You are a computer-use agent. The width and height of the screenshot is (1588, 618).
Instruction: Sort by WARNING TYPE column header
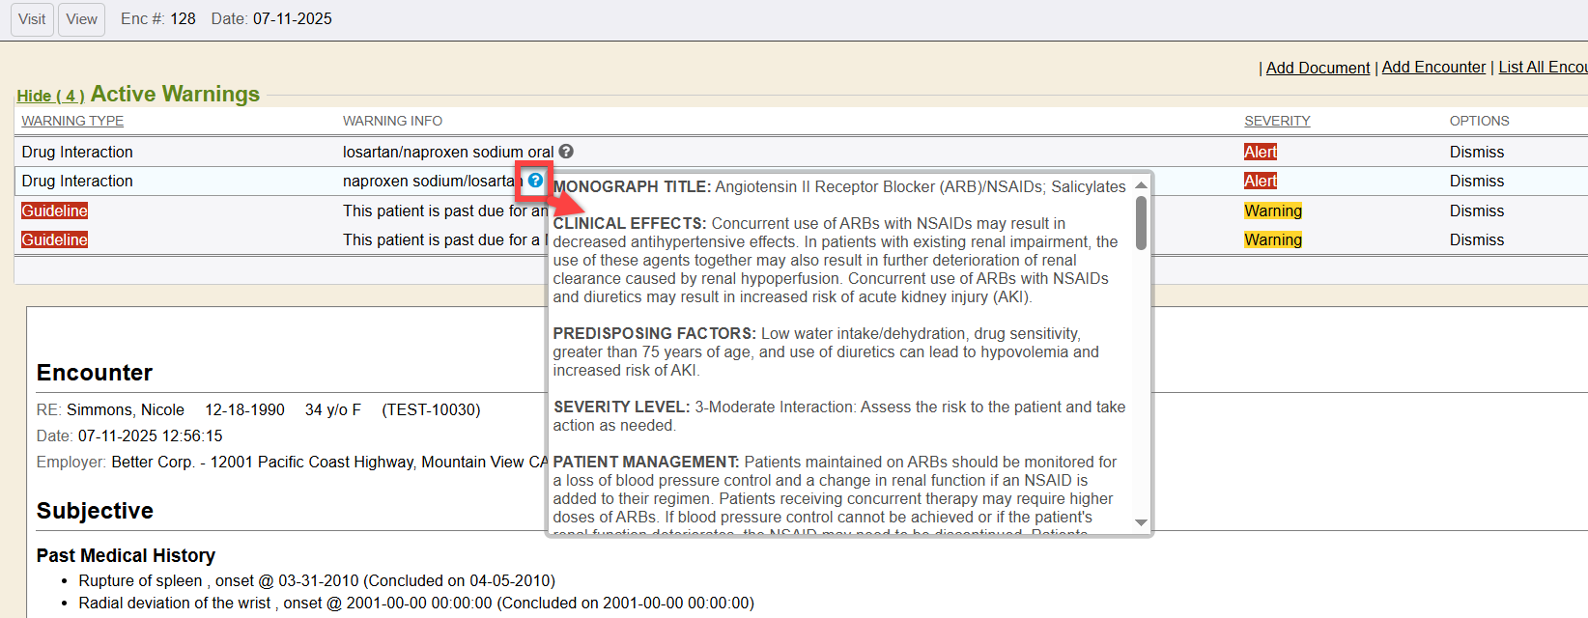coord(72,121)
